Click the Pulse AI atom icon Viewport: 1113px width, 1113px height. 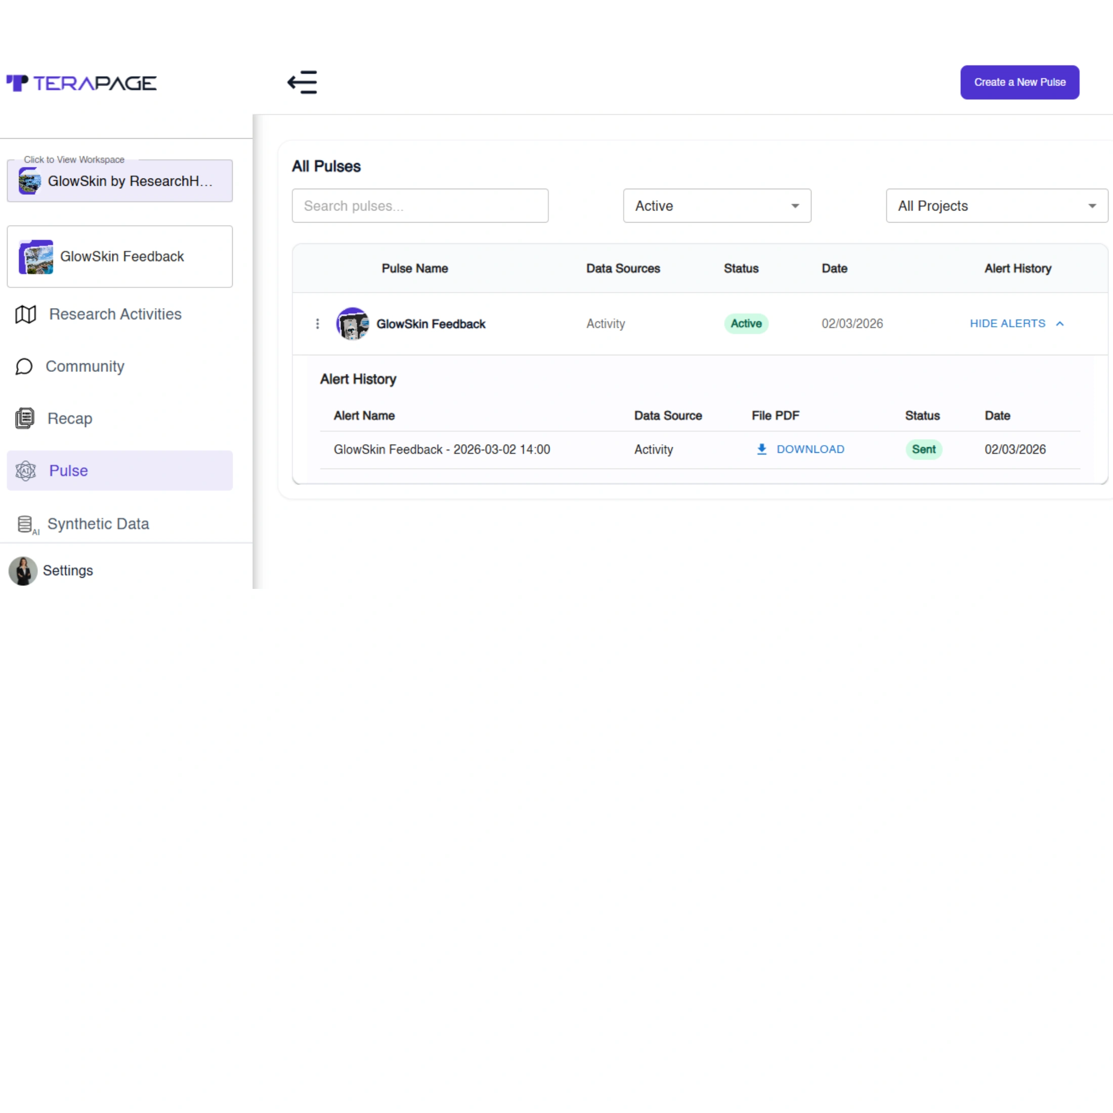click(x=26, y=471)
